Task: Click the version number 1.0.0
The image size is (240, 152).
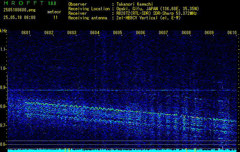Action: (x=52, y=3)
